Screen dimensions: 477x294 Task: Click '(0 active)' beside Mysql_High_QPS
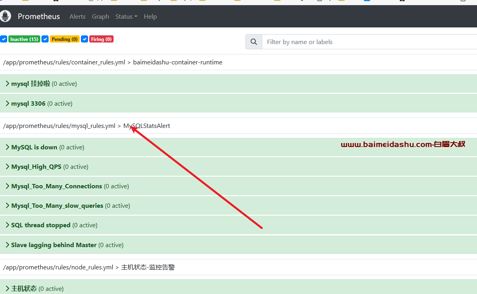coord(76,166)
